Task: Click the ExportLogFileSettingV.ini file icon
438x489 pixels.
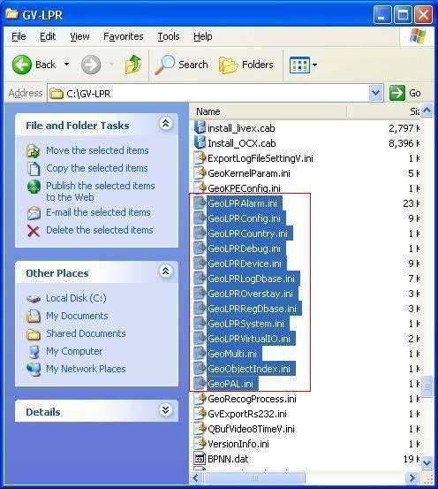Action: tap(200, 157)
